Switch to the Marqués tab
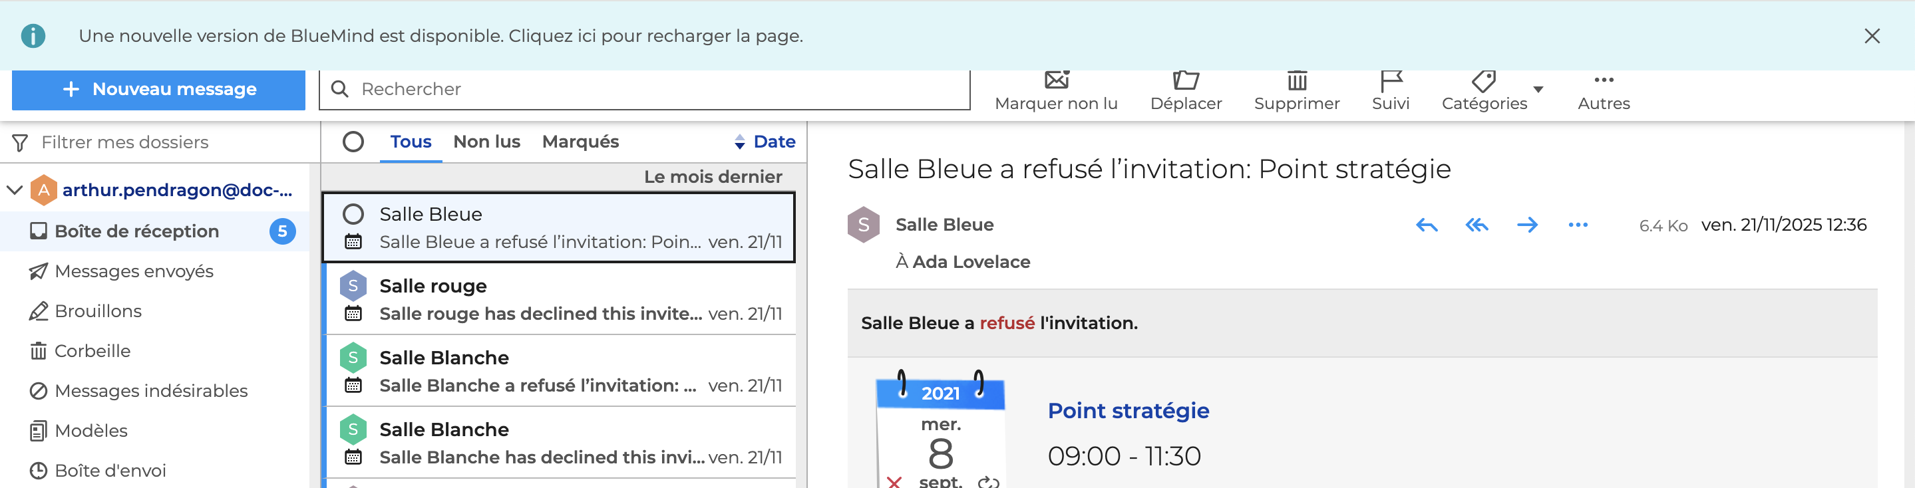 click(x=580, y=142)
